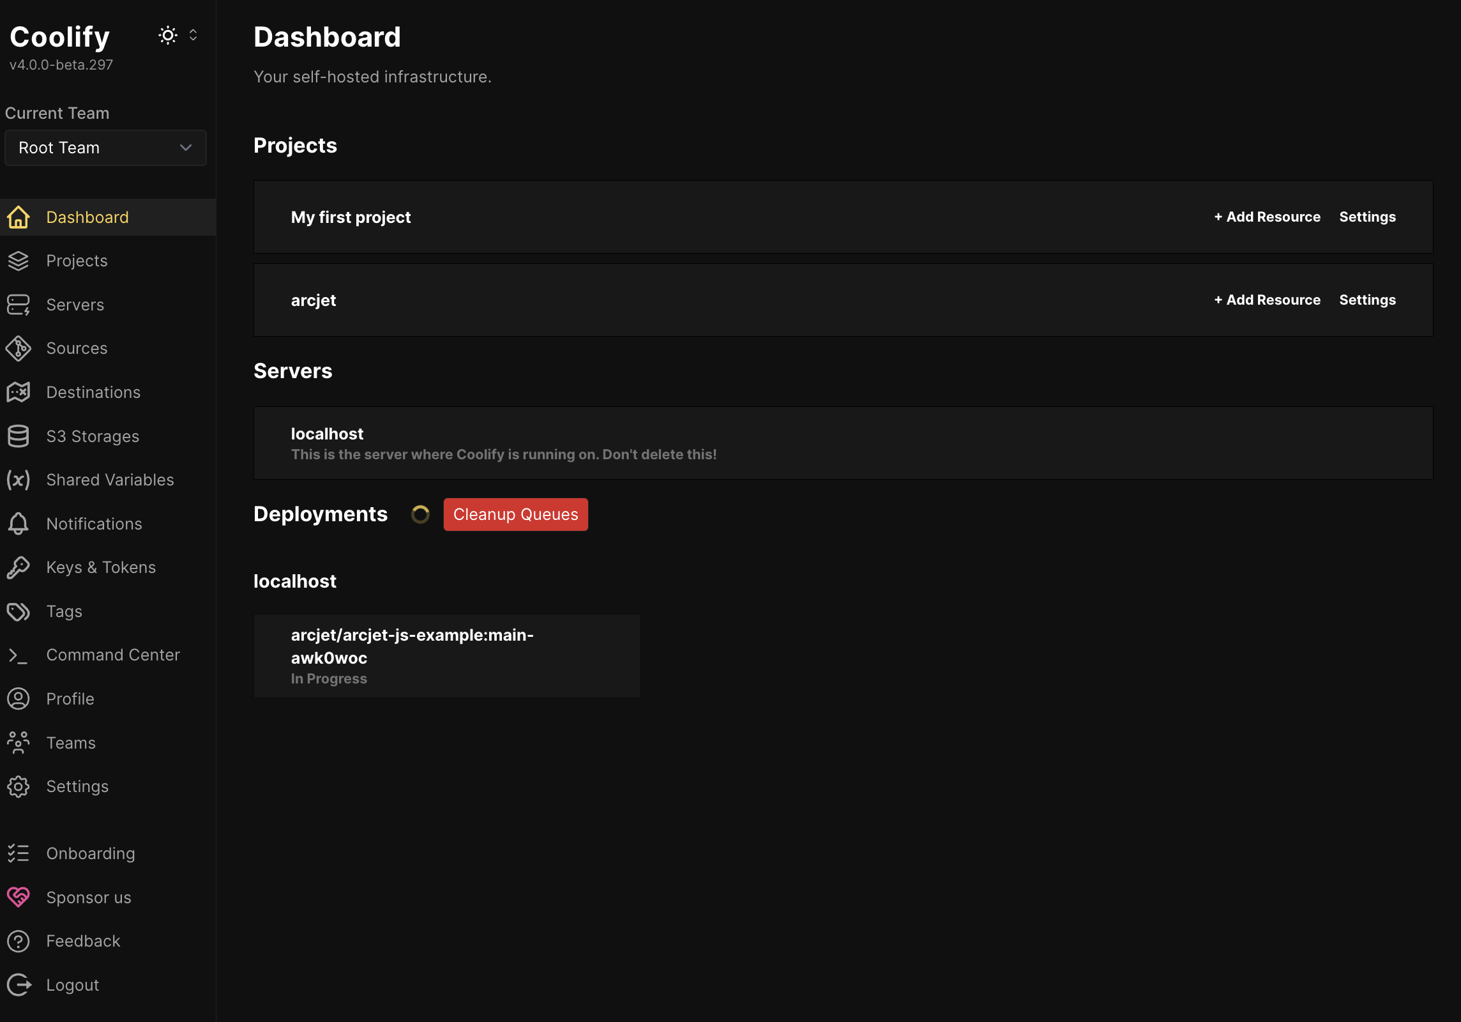The image size is (1461, 1022).
Task: Open the localhost server card
Action: pyautogui.click(x=843, y=443)
